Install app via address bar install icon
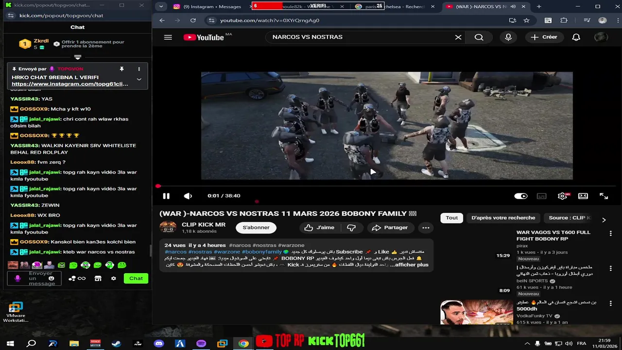622x350 pixels. (513, 20)
